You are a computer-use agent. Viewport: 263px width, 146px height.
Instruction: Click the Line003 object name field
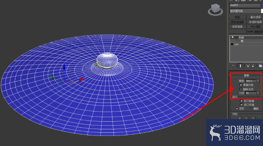click(x=245, y=5)
